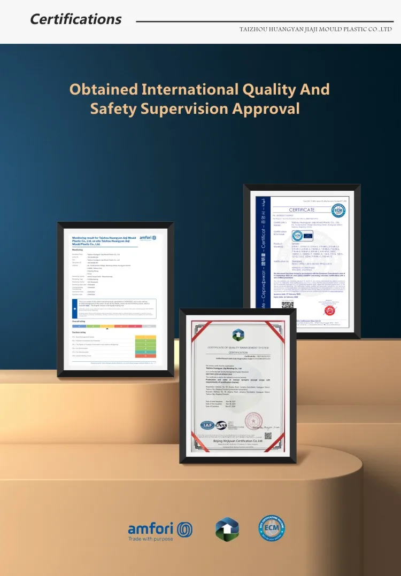This screenshot has width=401, height=576.
Task: Click the TAIZHOU HUANGYAN JIAJI MOULD PLASTIC CO.,LTD text
Action: pos(316,29)
